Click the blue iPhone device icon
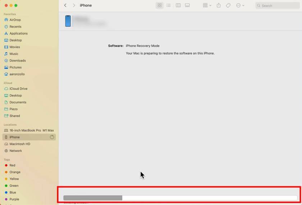Viewport: 302px width, 205px height. (x=68, y=21)
